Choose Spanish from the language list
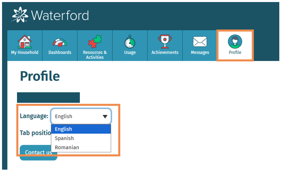The width and height of the screenshot is (281, 171). [81, 138]
